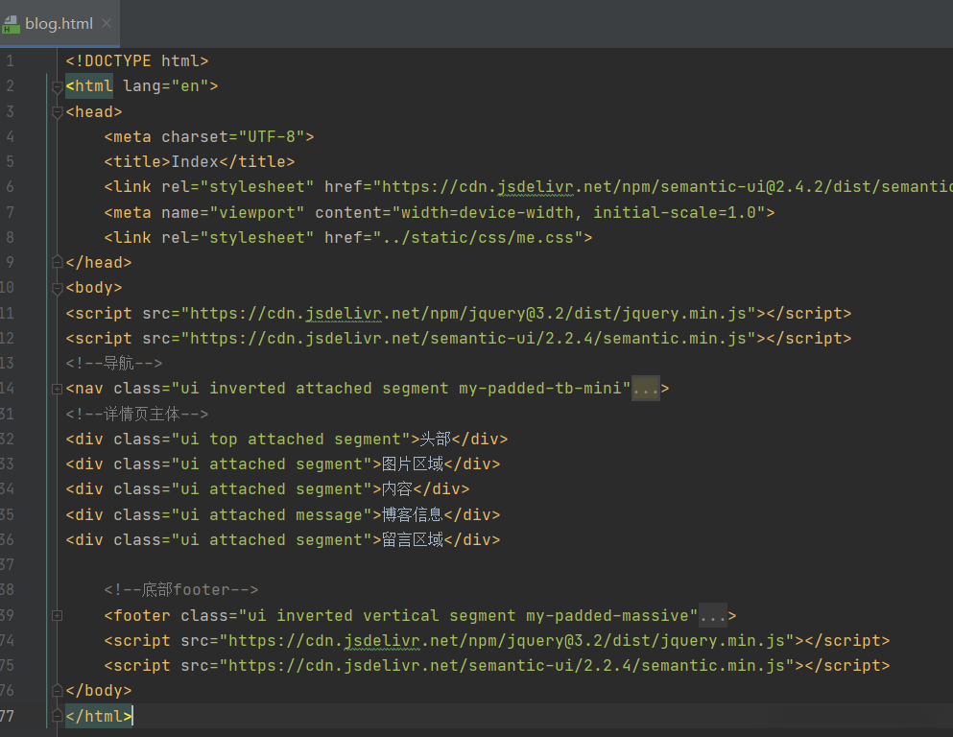Expand the folded footer block in the gutter
Viewport: 953px width, 737px height.
click(x=58, y=615)
